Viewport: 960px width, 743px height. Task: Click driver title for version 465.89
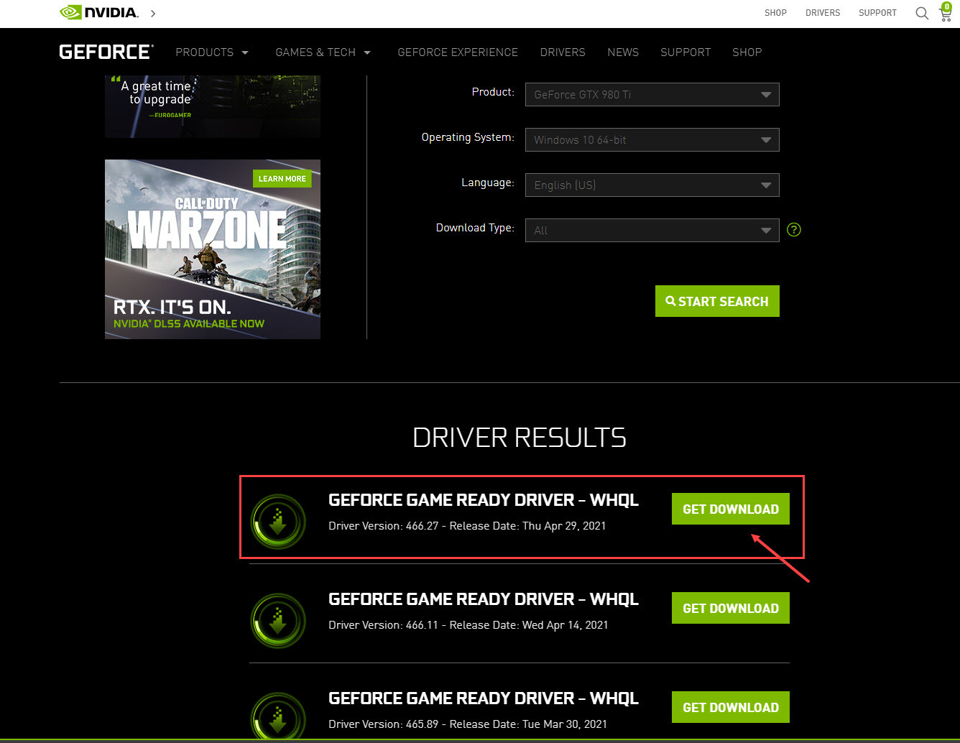click(484, 698)
